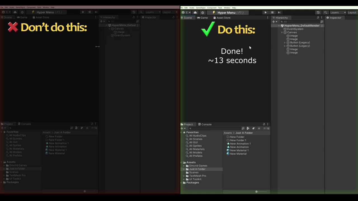
Task: Collapse Canvas object in right Hierarchy
Action: click(x=282, y=32)
